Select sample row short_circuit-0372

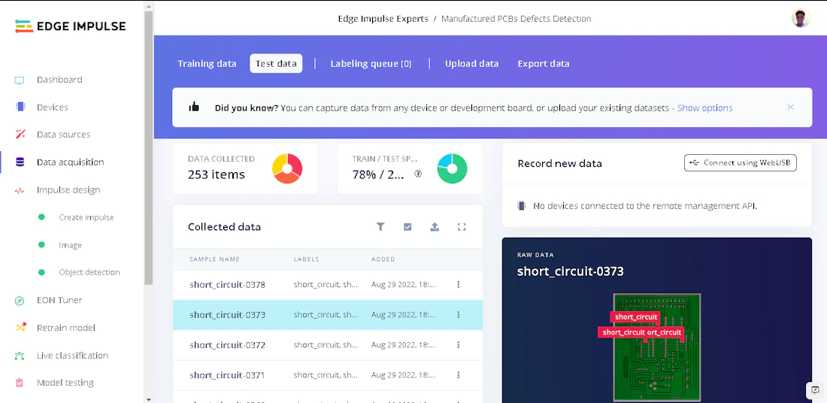click(328, 345)
